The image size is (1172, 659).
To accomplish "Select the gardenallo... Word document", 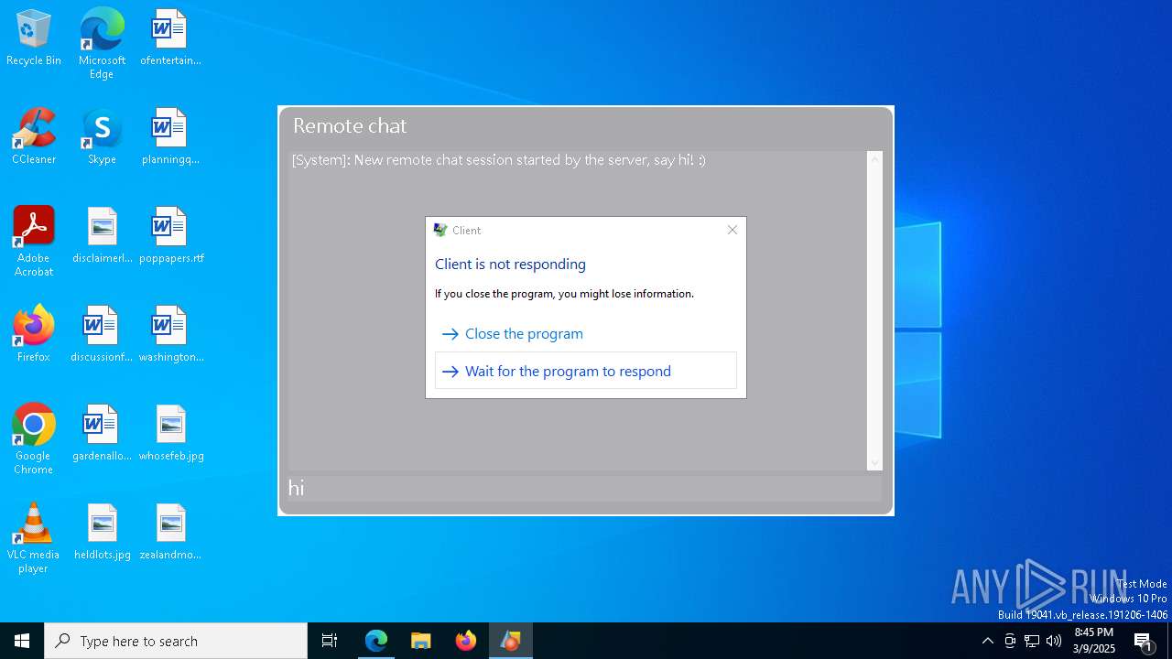I will coord(102,434).
